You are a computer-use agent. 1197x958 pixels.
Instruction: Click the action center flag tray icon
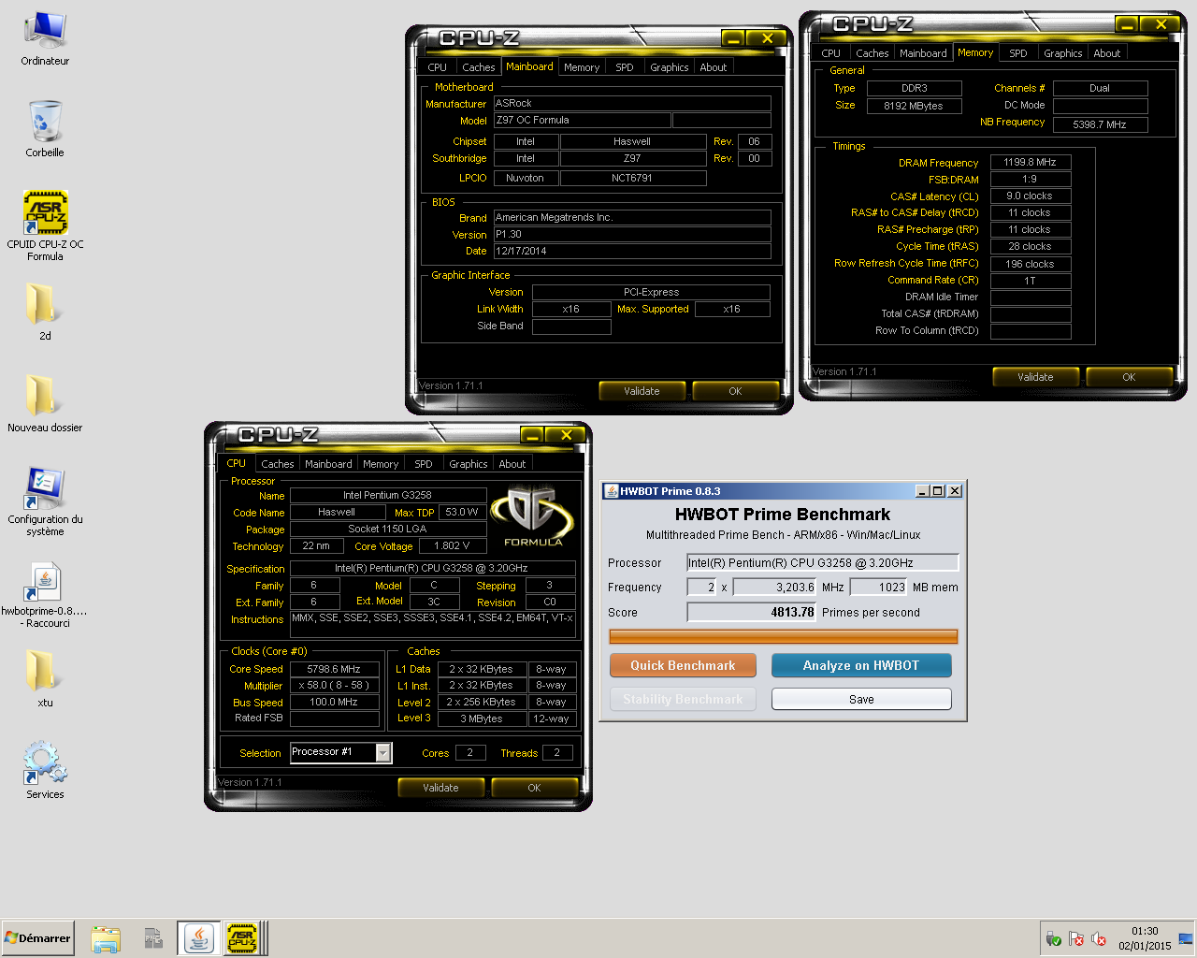[1076, 939]
